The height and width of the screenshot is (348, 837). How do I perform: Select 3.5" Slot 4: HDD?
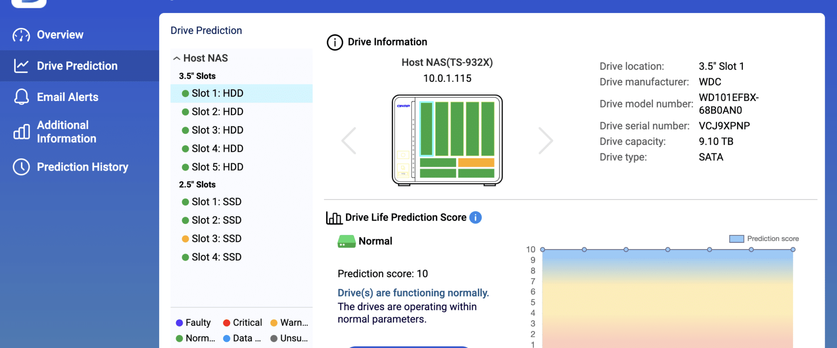click(242, 149)
